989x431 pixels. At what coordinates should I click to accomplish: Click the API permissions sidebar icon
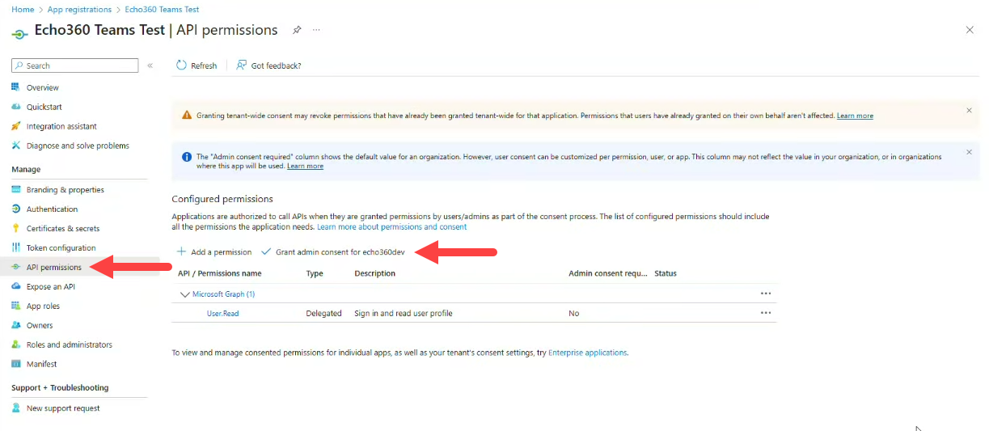click(x=16, y=267)
